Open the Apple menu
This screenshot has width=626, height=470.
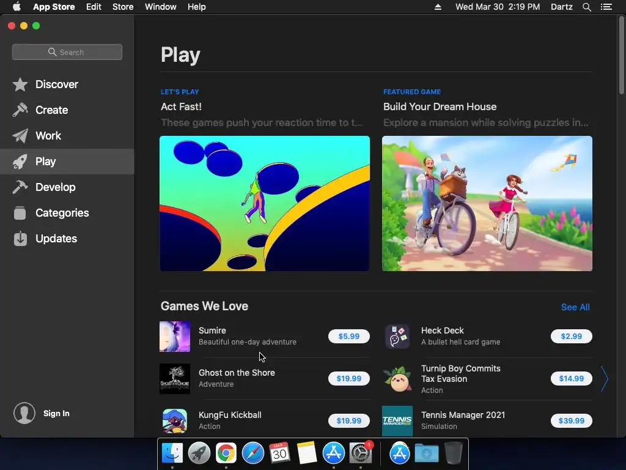tap(17, 7)
